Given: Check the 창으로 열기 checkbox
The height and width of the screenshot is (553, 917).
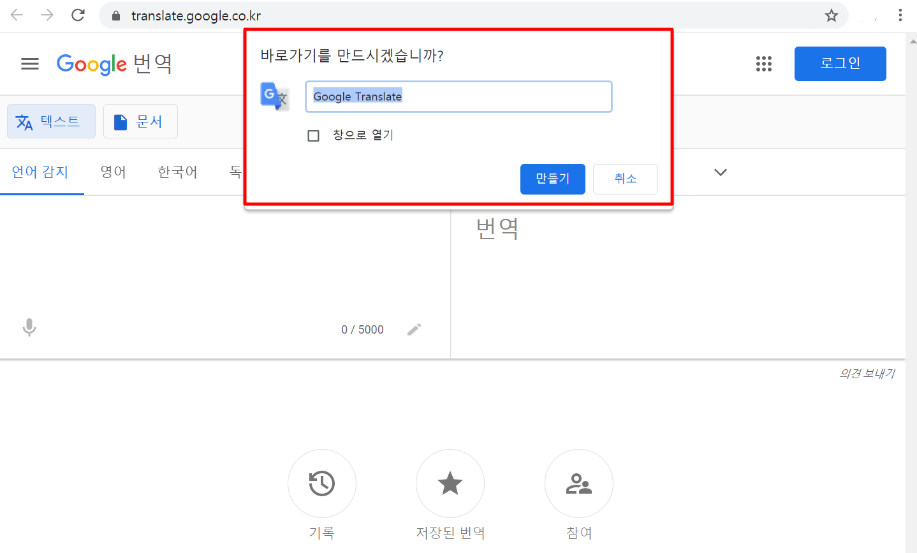Looking at the screenshot, I should (313, 136).
